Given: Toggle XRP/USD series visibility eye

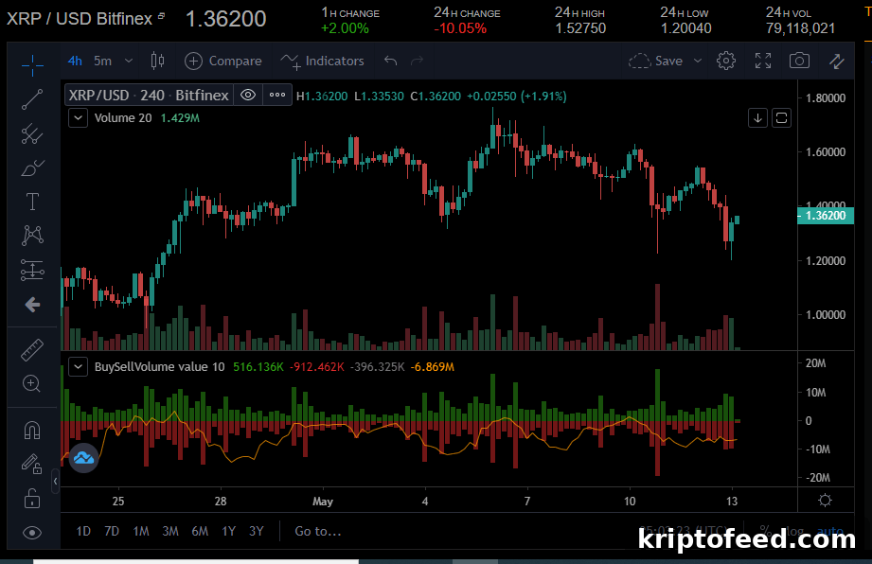Looking at the screenshot, I should (248, 95).
